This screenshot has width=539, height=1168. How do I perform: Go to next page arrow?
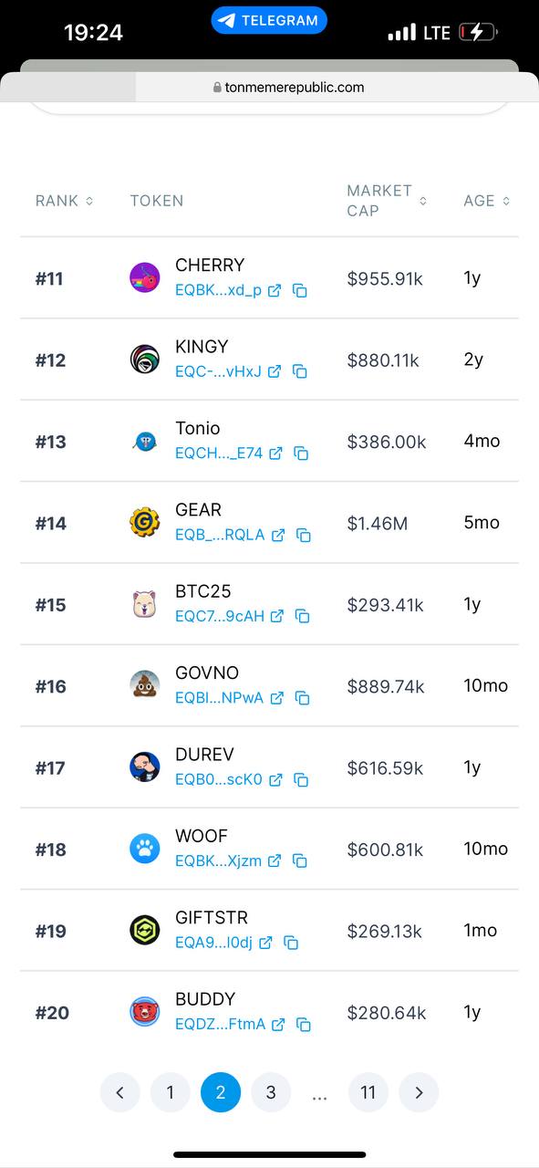coord(419,1092)
